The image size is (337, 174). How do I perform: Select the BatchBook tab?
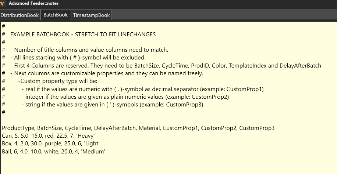[x=56, y=15]
